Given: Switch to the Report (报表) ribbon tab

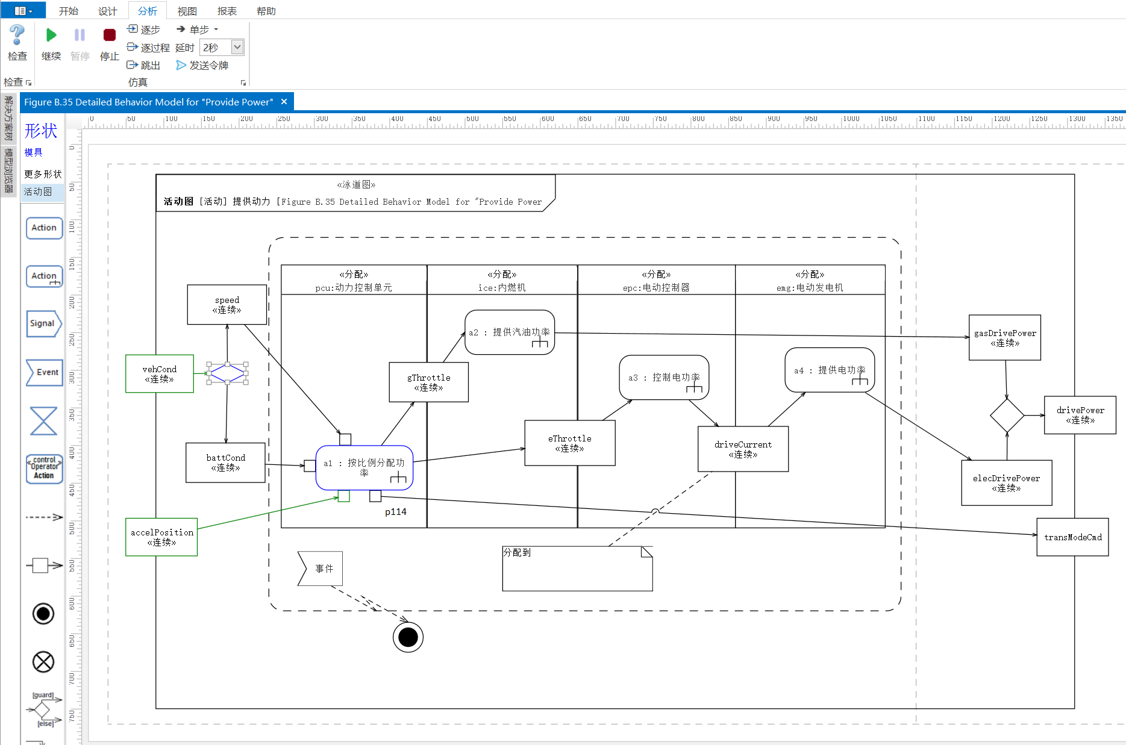Looking at the screenshot, I should click(227, 11).
